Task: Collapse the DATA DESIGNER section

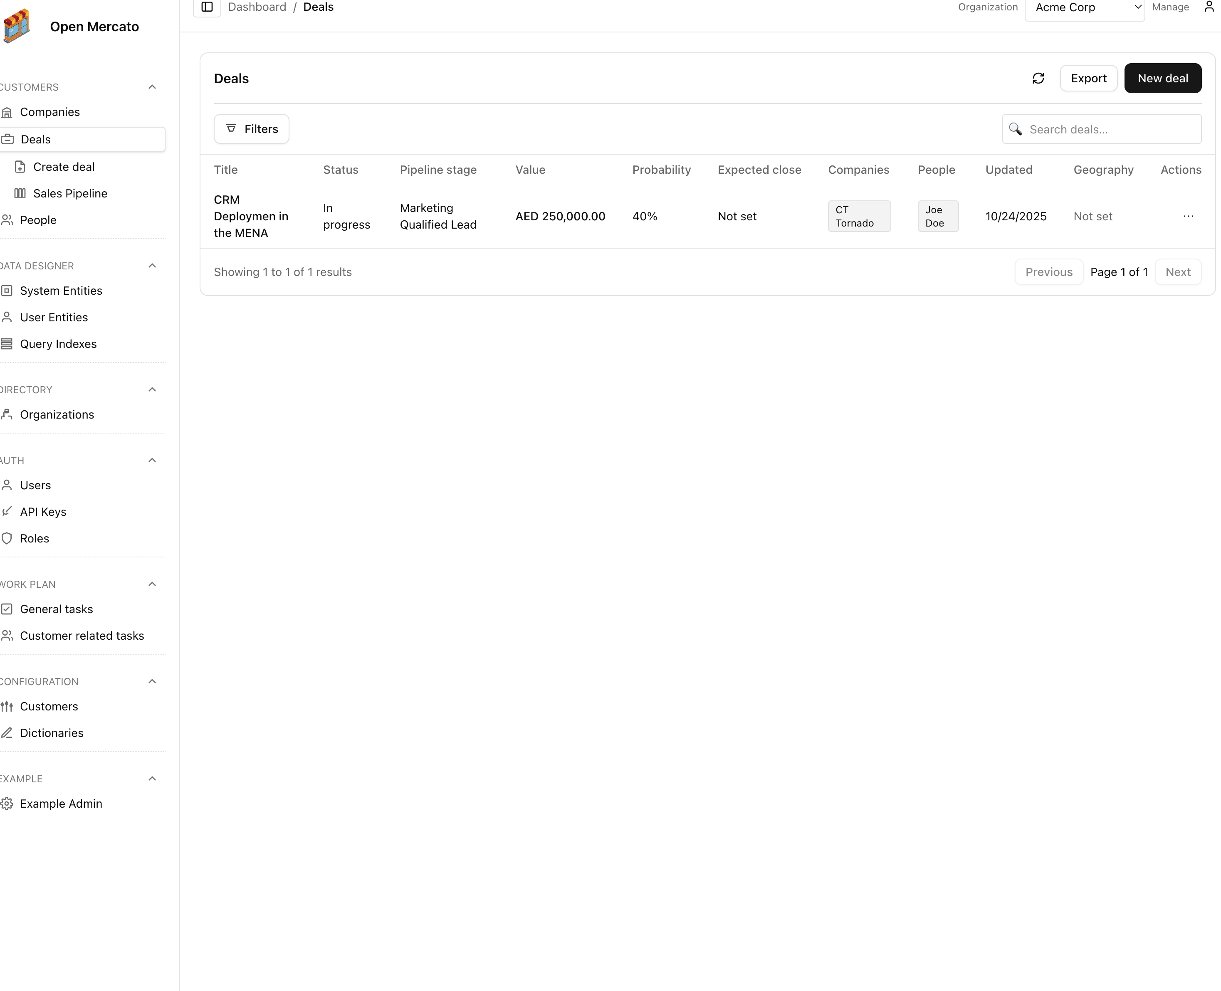Action: point(151,266)
